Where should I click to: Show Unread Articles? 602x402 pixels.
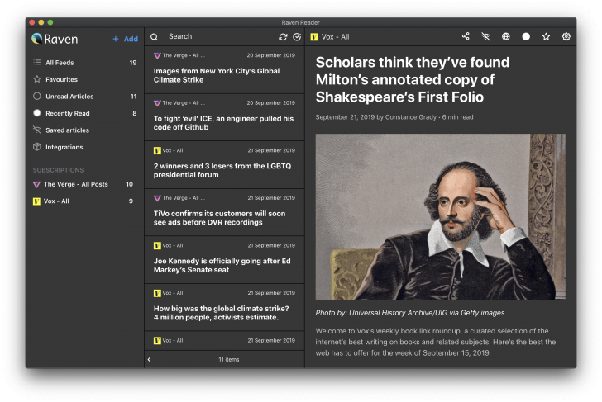click(x=84, y=97)
